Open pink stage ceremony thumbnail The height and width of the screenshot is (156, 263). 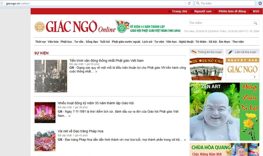click(45, 112)
